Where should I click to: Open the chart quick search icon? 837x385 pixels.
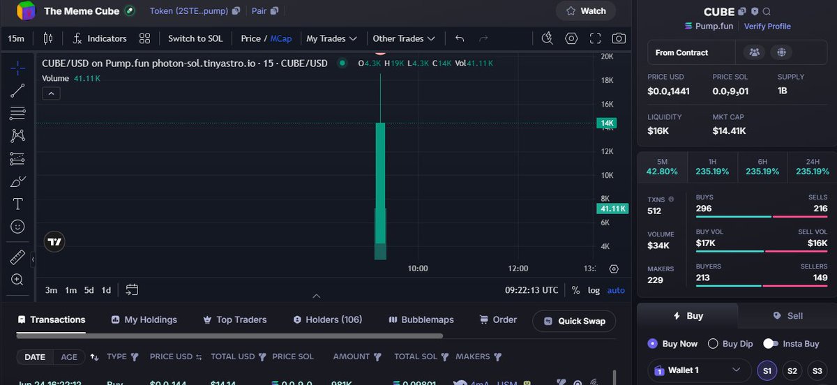point(548,38)
